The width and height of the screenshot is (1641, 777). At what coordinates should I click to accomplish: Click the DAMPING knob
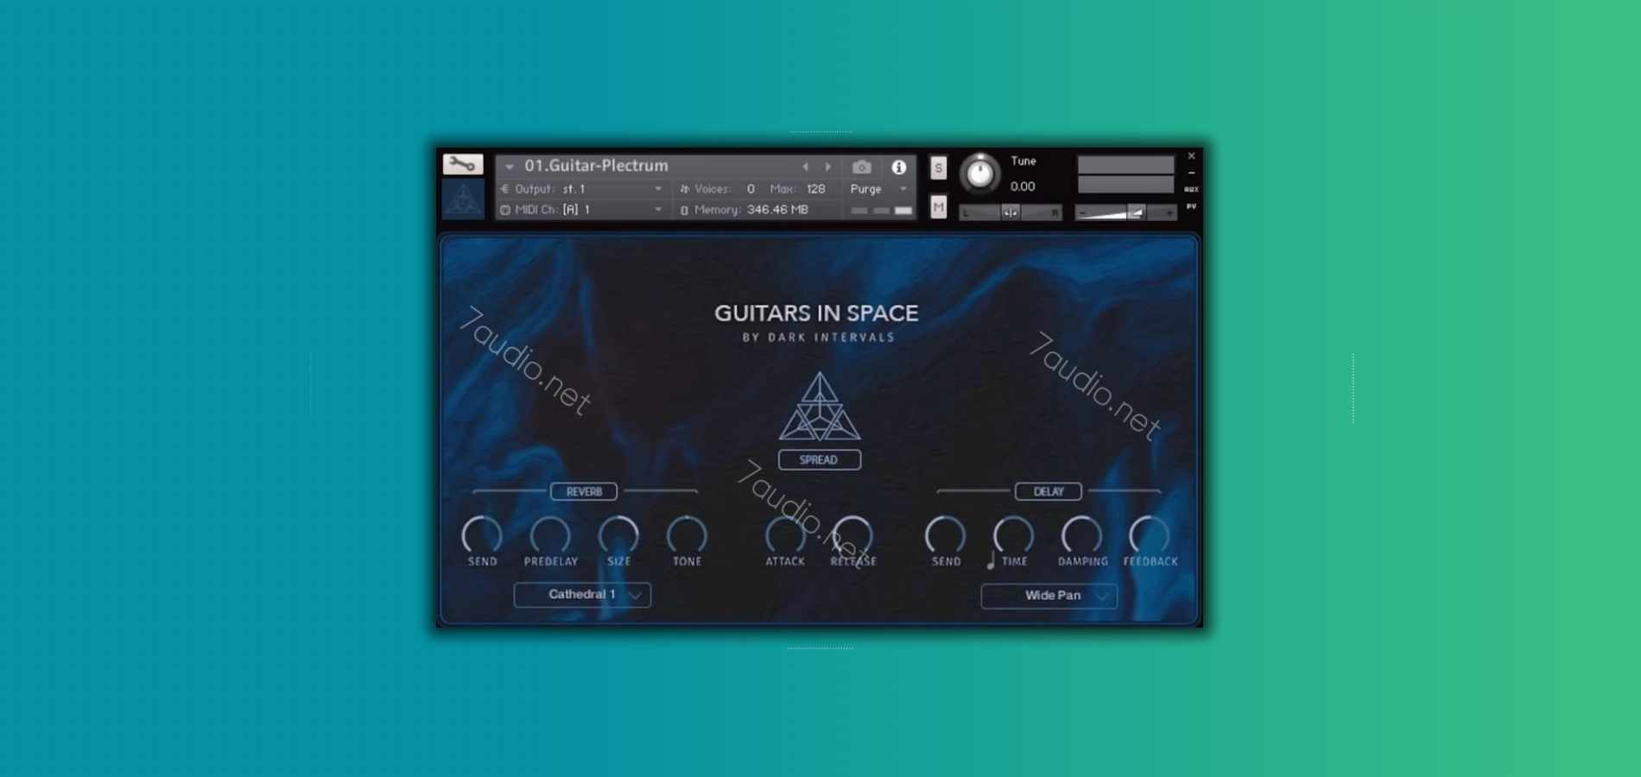1082,535
